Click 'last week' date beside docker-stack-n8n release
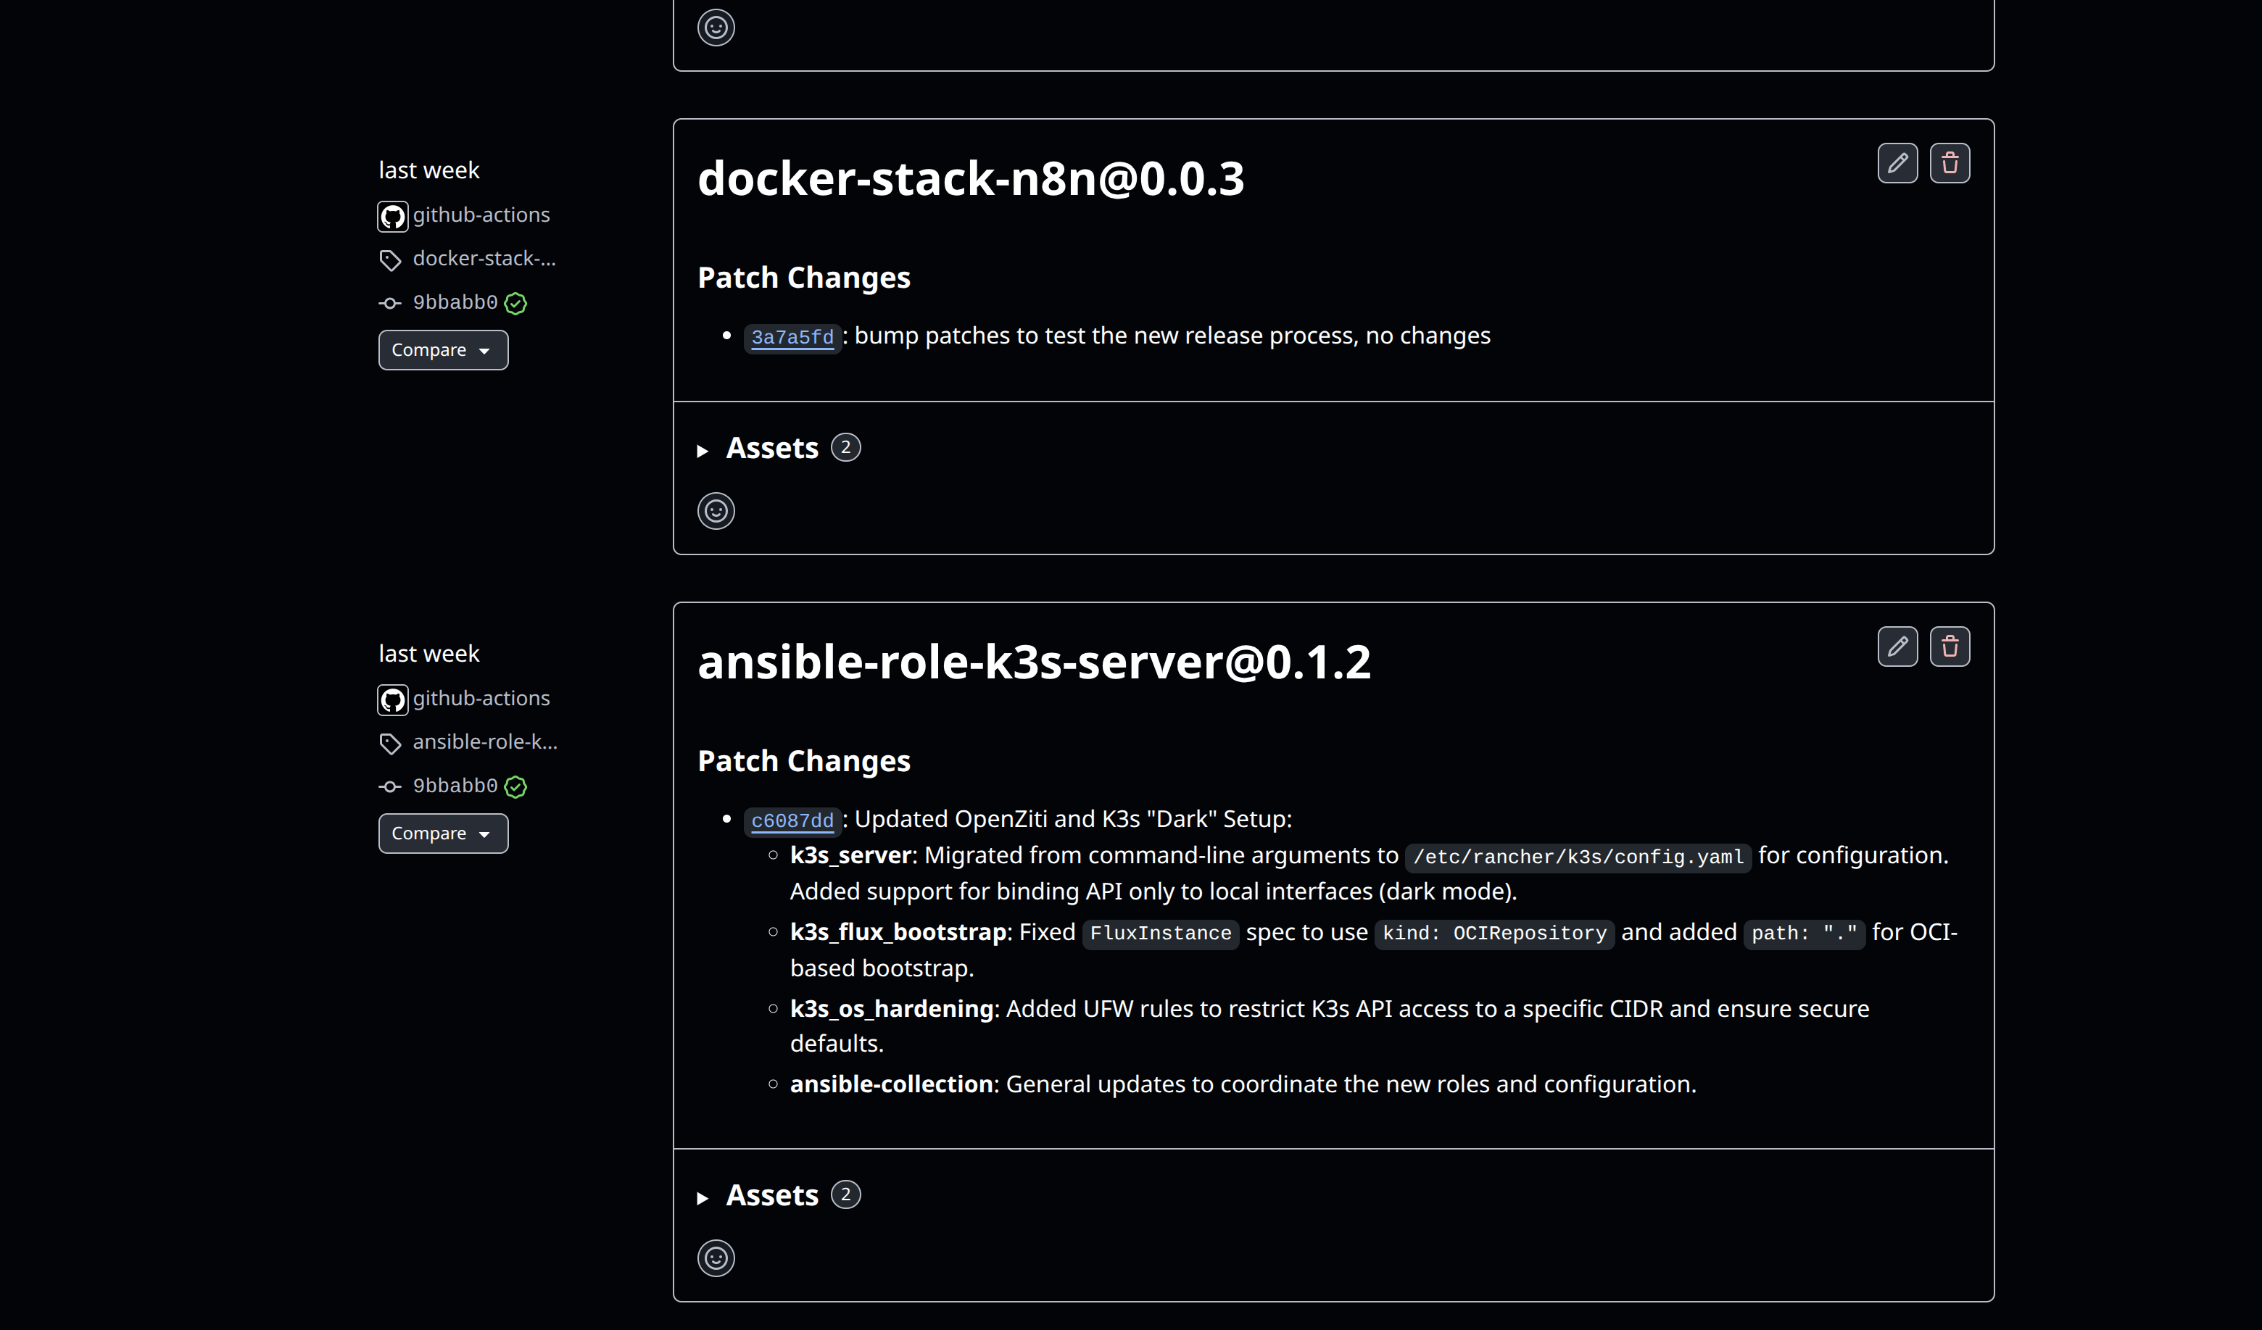Screen dimensions: 2262x1330 [429, 170]
